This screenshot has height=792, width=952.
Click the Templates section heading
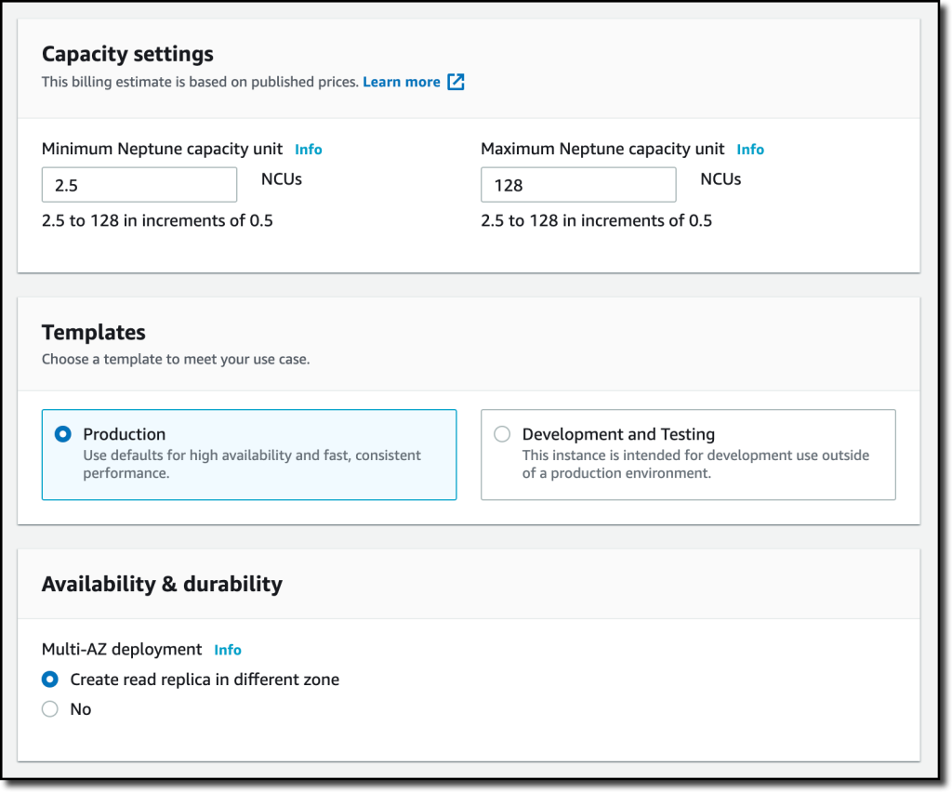coord(94,333)
